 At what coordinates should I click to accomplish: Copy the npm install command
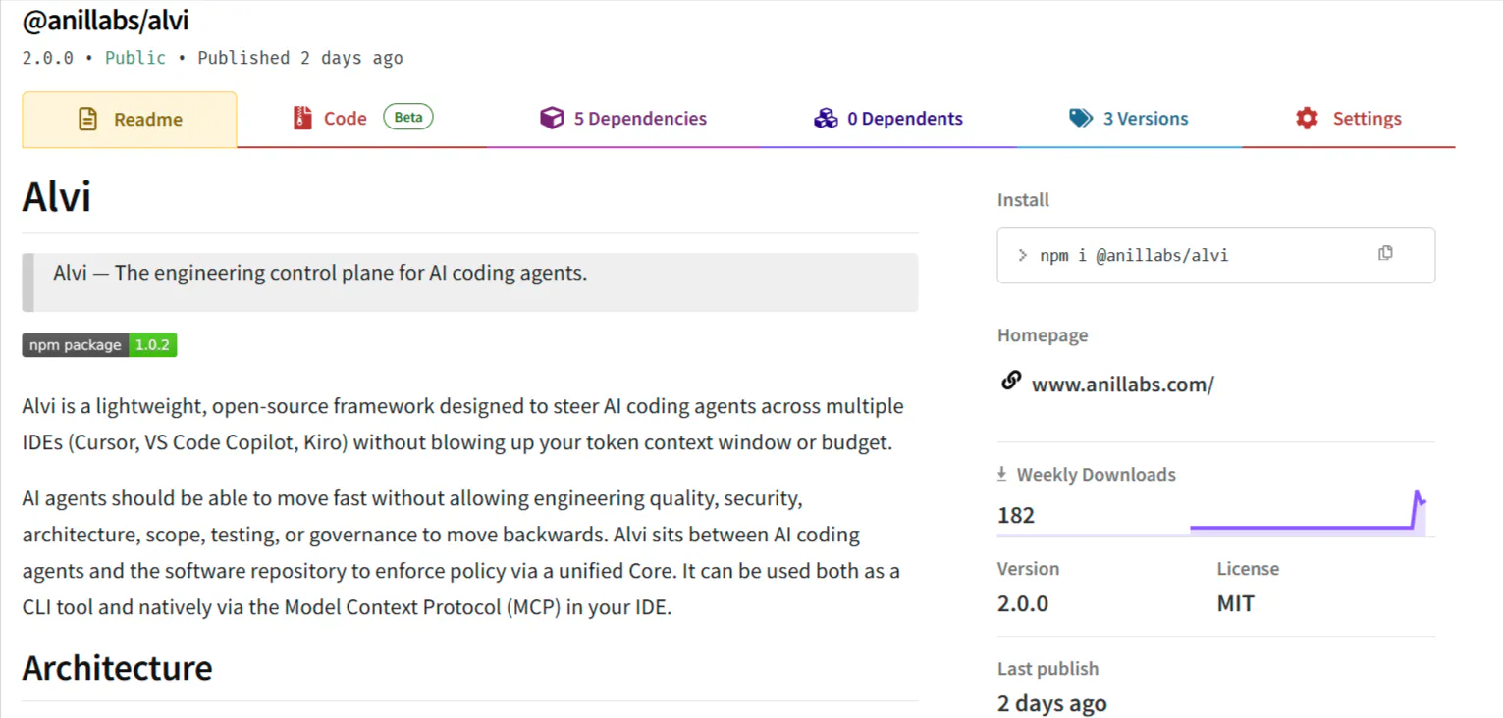1385,253
